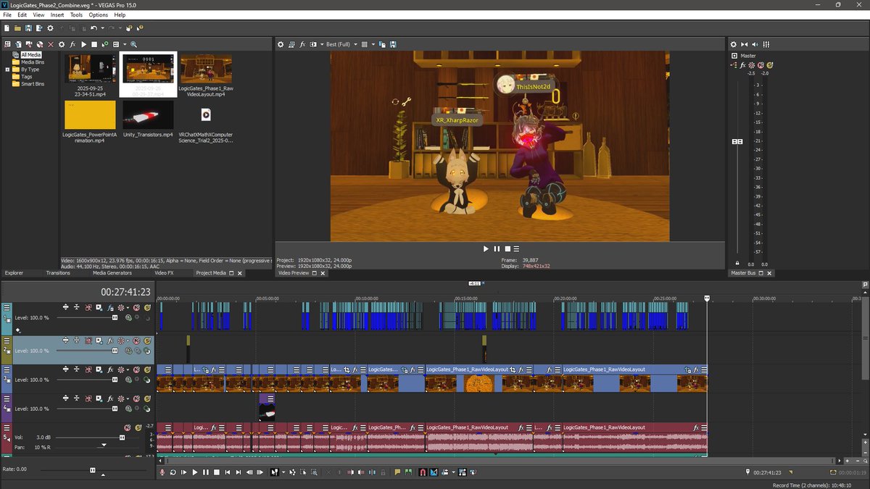Image resolution: width=870 pixels, height=489 pixels.
Task: Open Master Bus audio properties gear
Action: coord(733,44)
